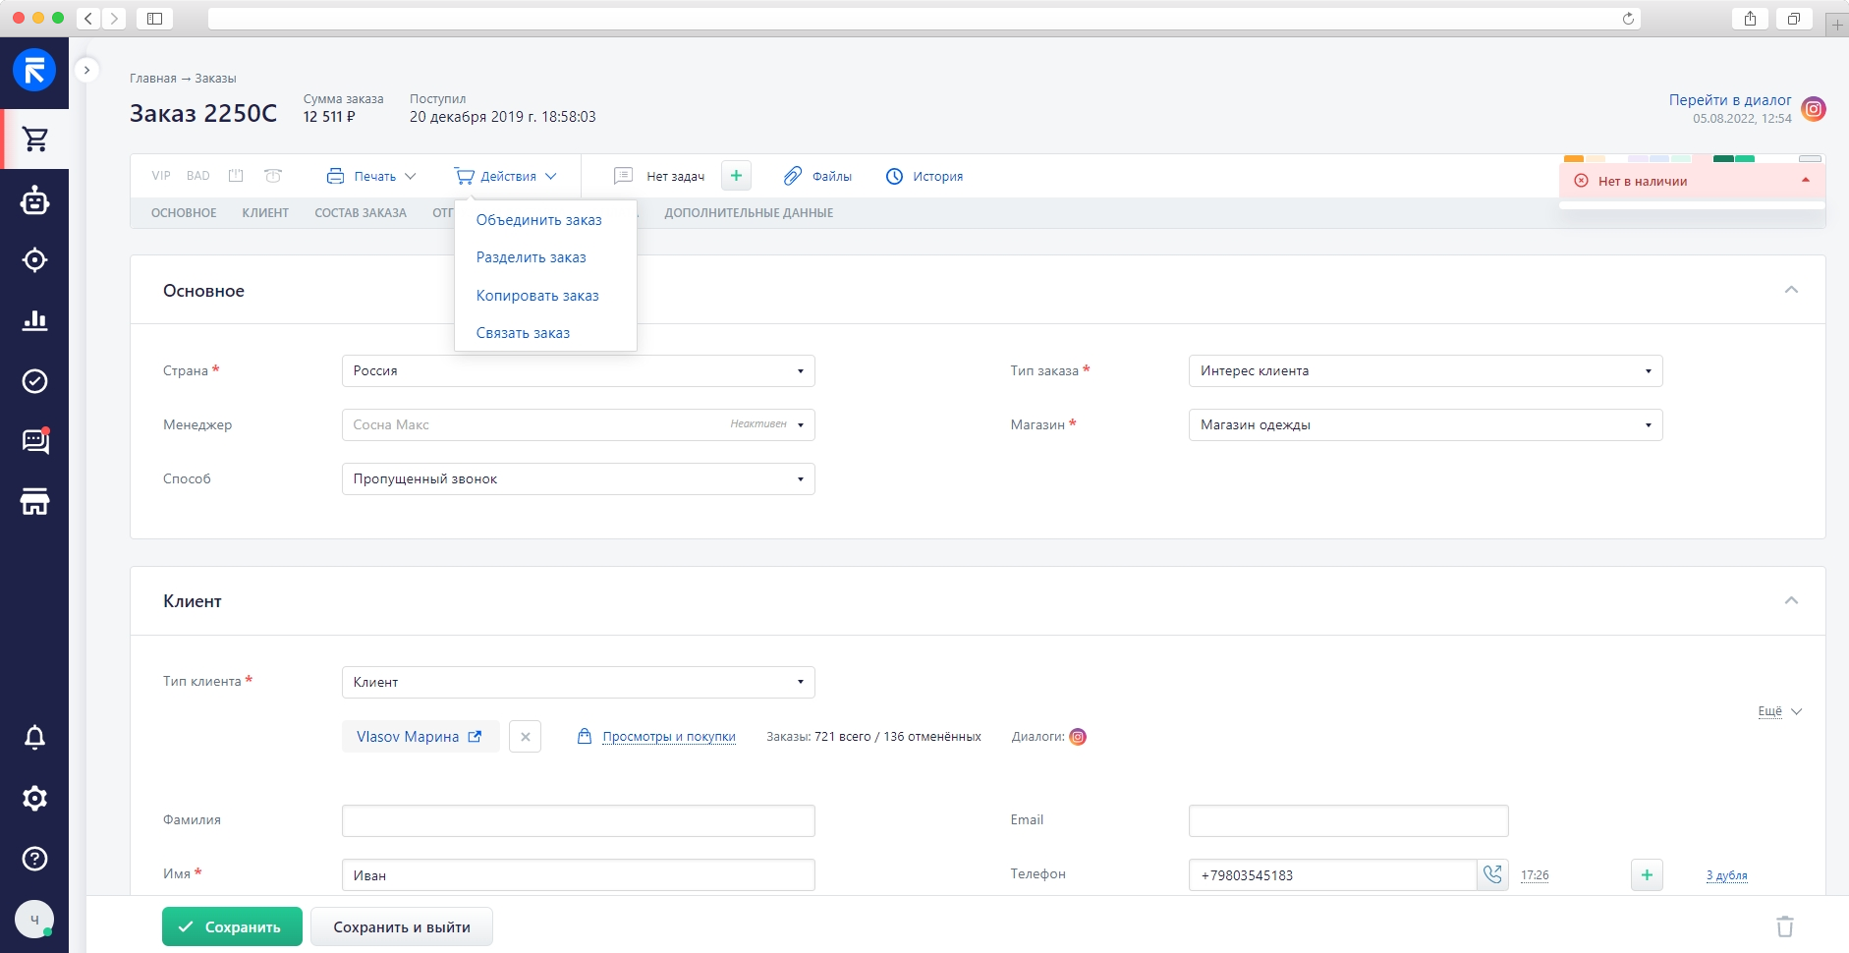The width and height of the screenshot is (1849, 953).
Task: Switch to the СОСТАВ ЗАКАЗА tab
Action: point(361,213)
